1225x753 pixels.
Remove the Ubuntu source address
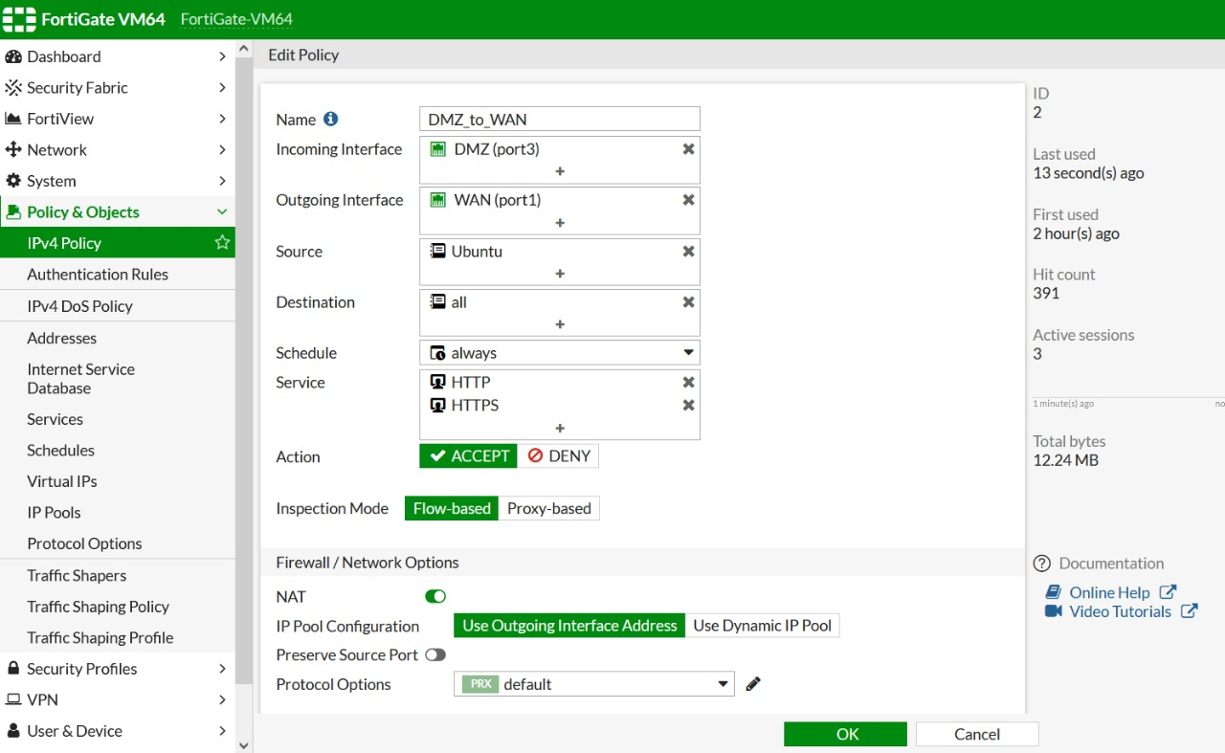tap(688, 251)
